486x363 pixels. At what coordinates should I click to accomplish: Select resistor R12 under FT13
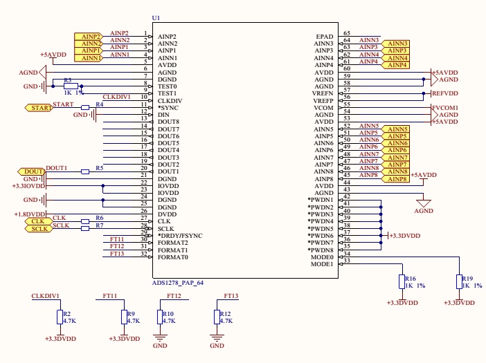217,317
